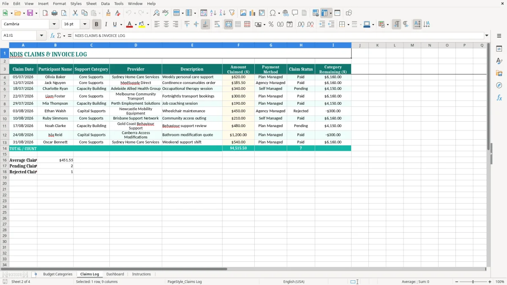Viewport: 507px width, 285px height.
Task: Insert a comment
Action: coord(295,13)
